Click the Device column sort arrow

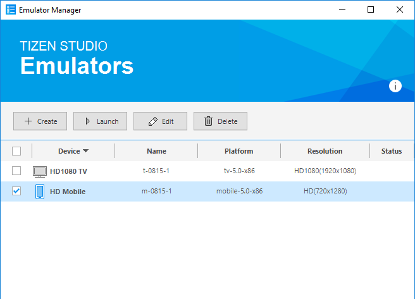tap(85, 151)
